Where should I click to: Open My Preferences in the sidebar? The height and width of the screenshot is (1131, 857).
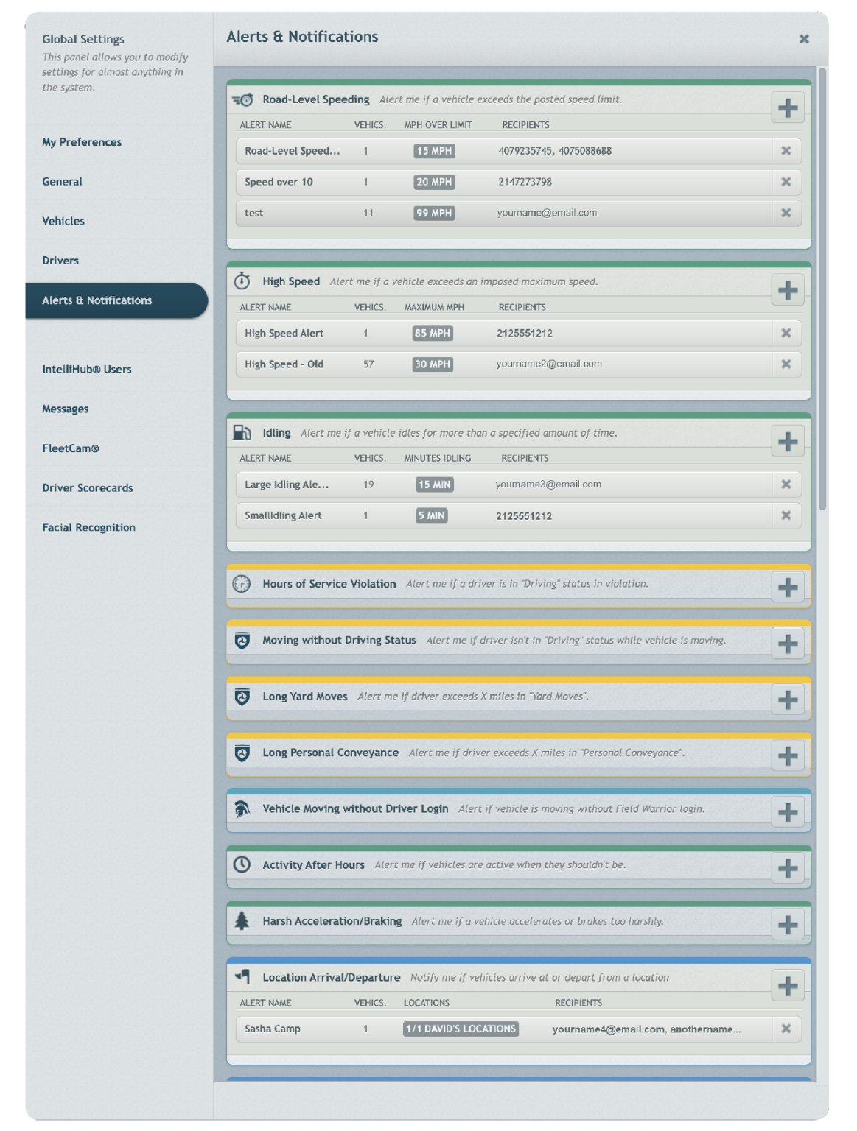[82, 141]
